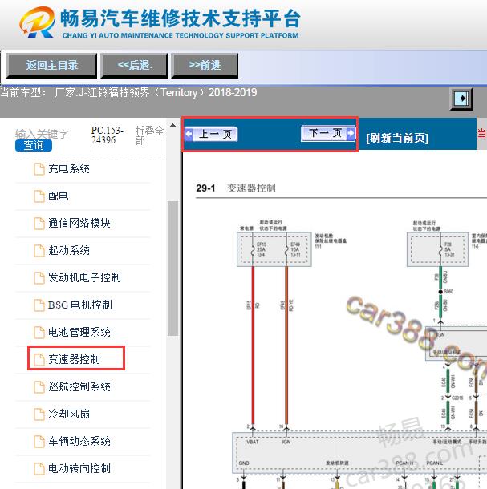Open 起动系统 tree entry
Image resolution: width=487 pixels, height=489 pixels.
pos(69,250)
